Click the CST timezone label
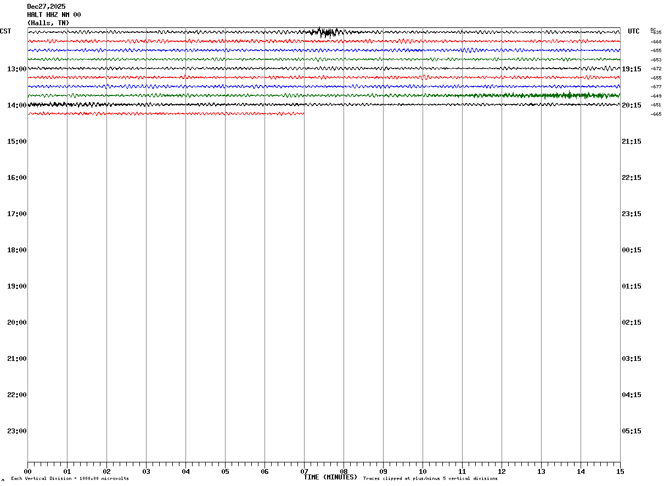Screen dimensions: 664x486 click(x=5, y=31)
